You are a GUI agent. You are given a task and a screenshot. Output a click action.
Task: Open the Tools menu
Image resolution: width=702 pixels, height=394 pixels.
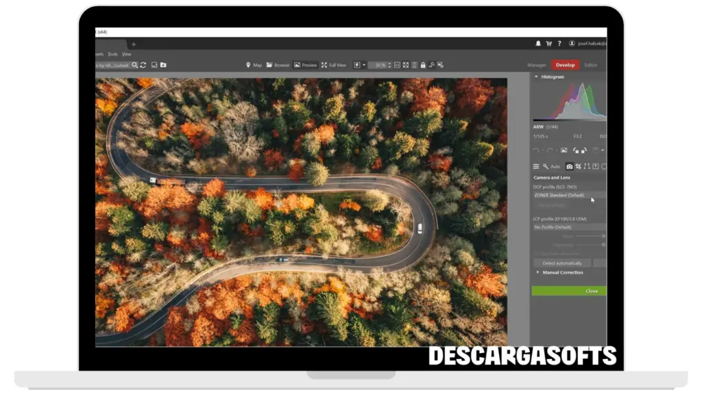click(112, 54)
